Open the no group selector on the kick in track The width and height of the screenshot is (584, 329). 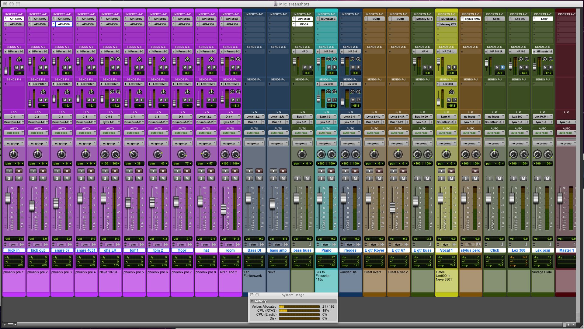14,143
